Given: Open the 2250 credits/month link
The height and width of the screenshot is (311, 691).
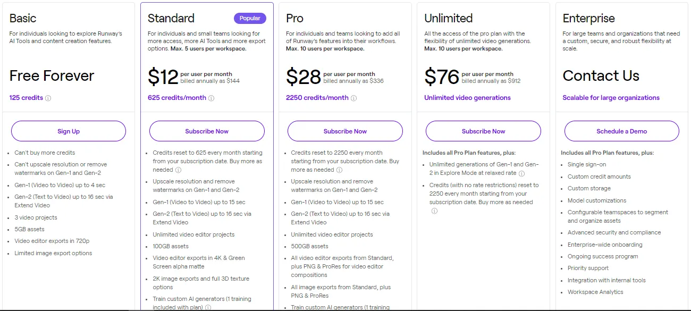Looking at the screenshot, I should pyautogui.click(x=317, y=98).
